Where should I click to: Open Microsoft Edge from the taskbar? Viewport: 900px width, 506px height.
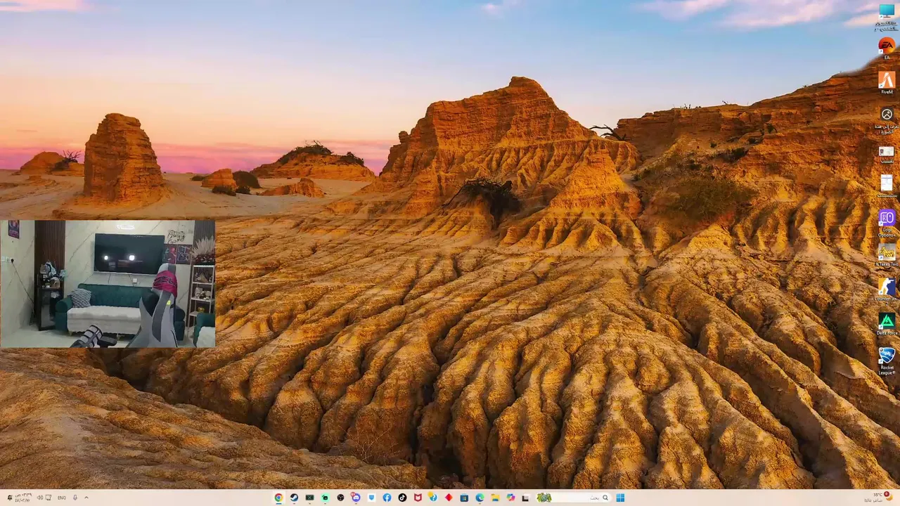[x=480, y=498]
